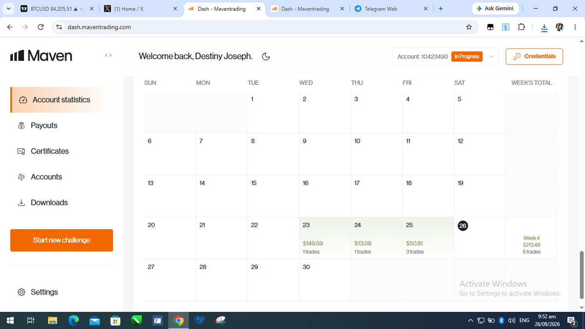The width and height of the screenshot is (585, 329).
Task: Open the tab search dropdown arrow
Action: click(x=8, y=9)
